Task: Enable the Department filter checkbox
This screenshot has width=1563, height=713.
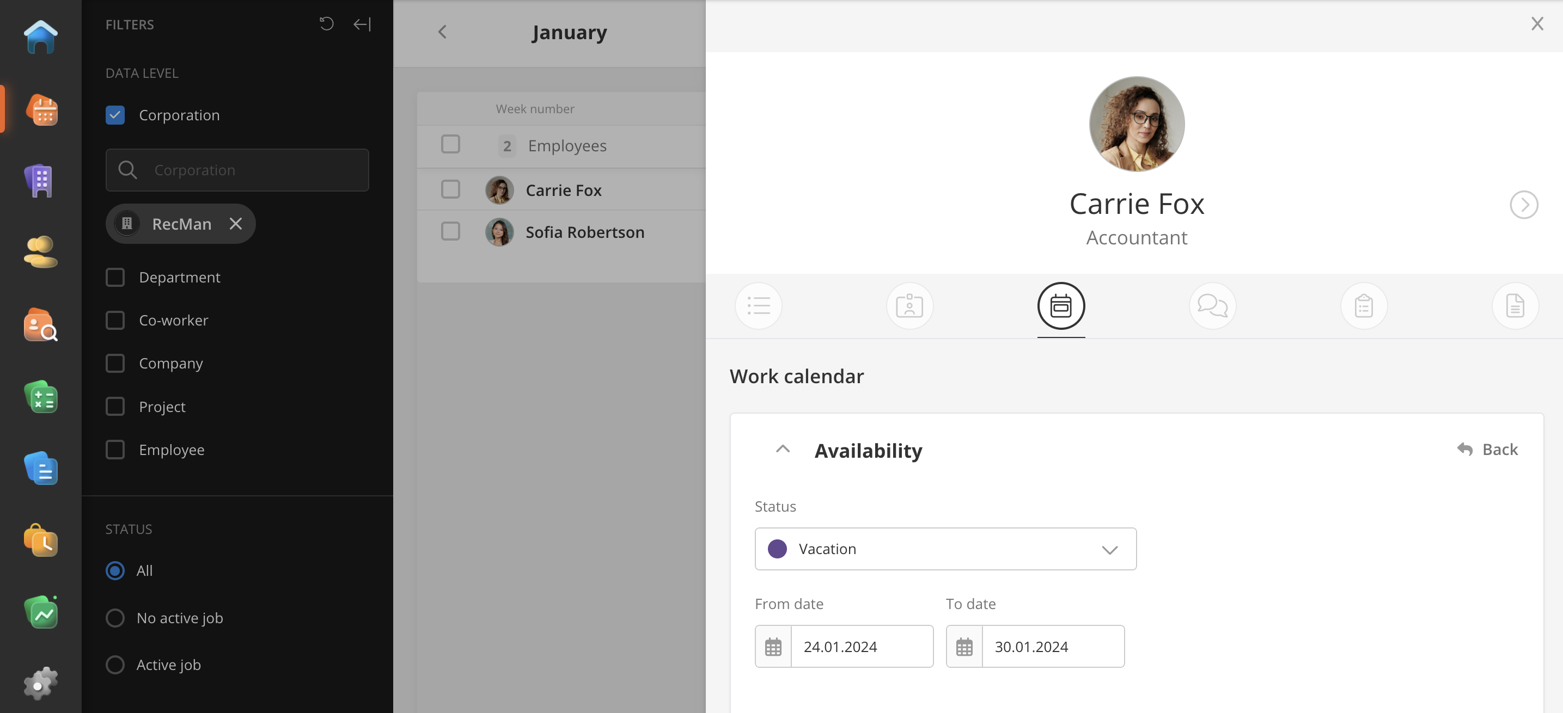Action: click(x=115, y=278)
